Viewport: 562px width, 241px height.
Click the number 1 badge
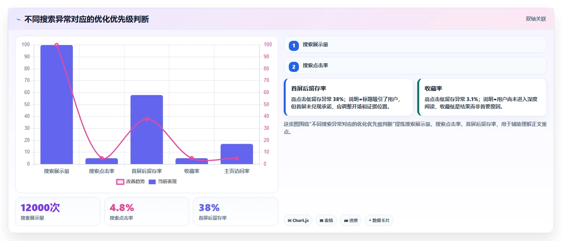[294, 45]
